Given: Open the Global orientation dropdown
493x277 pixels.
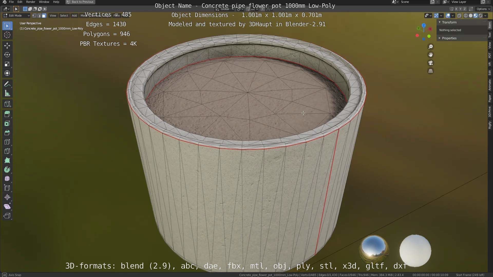Looking at the screenshot, I should click(225, 9).
